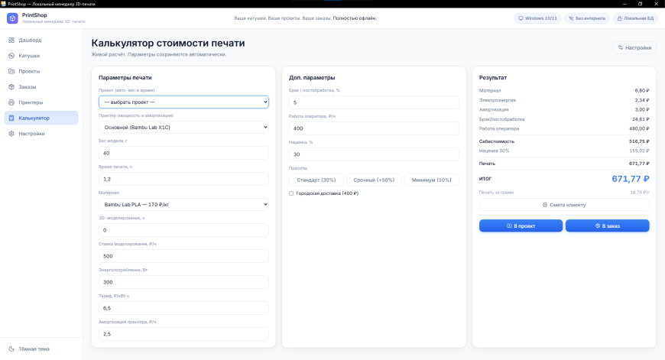Click the printer icon on Смета клиенту

(545, 205)
